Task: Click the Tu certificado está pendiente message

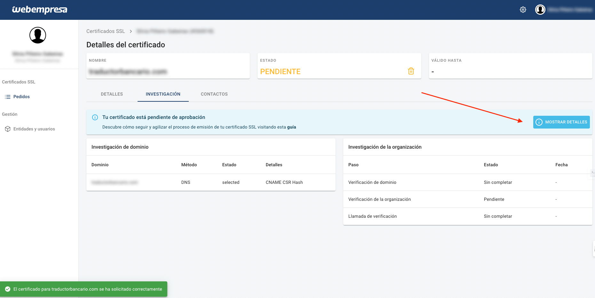Action: 154,117
